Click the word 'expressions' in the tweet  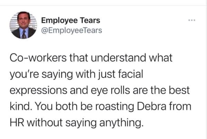tap(38, 91)
